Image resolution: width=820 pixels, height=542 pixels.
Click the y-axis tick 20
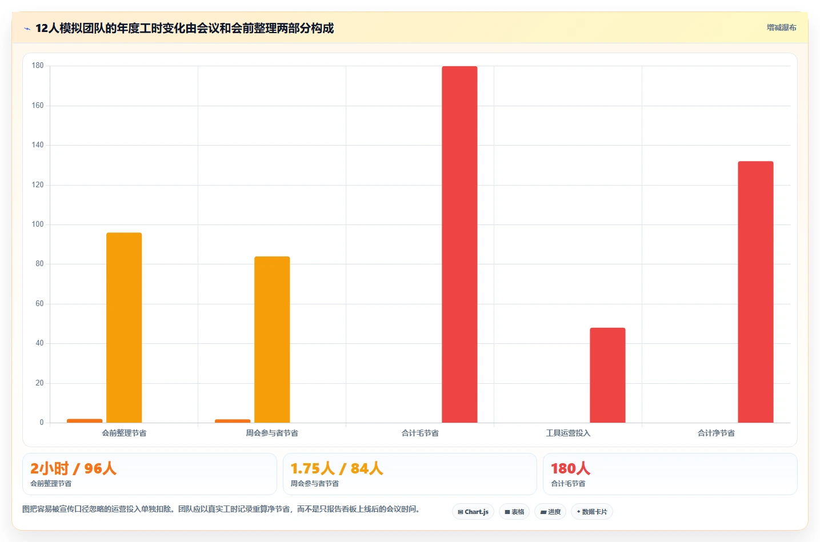[39, 383]
